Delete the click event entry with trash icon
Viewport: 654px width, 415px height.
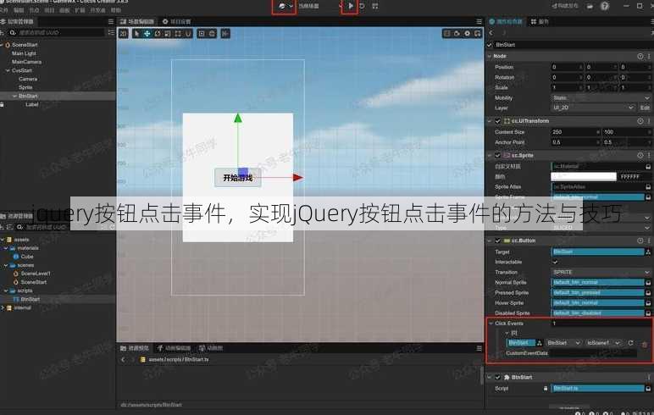645,344
